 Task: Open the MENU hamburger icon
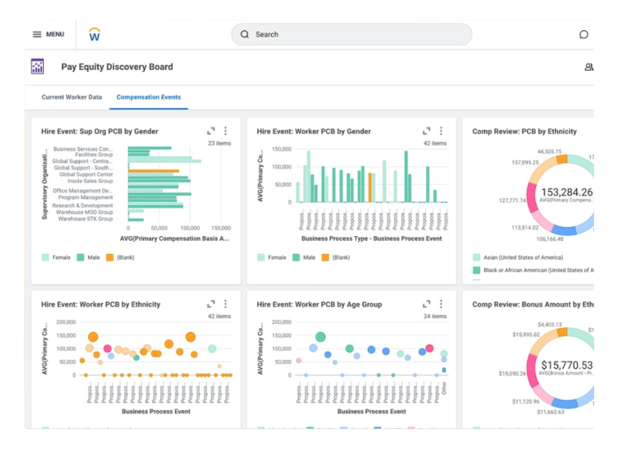(37, 34)
